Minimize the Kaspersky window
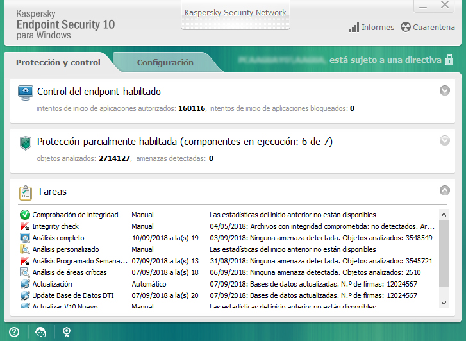Image resolution: width=466 pixels, height=341 pixels. (423, 6)
